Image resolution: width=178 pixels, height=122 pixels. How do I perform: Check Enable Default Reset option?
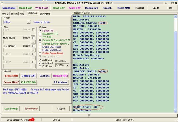(x=40, y=53)
